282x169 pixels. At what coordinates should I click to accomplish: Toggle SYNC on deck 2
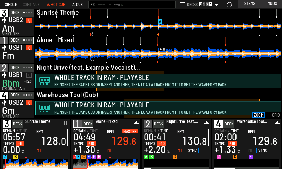(192, 150)
